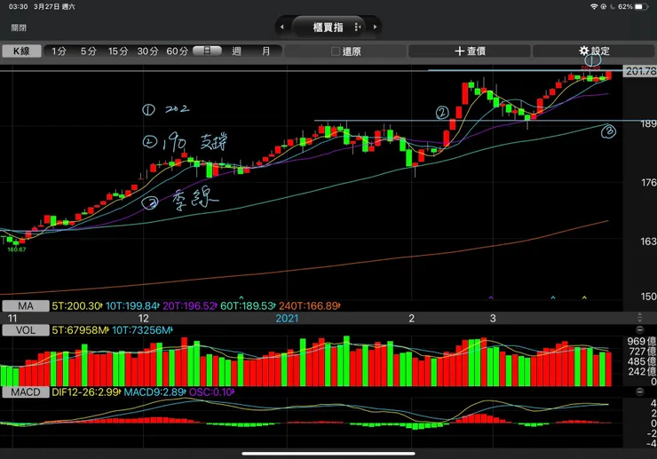657x459 pixels.
Task: Switch to the 週 weekly chart
Action: (237, 51)
